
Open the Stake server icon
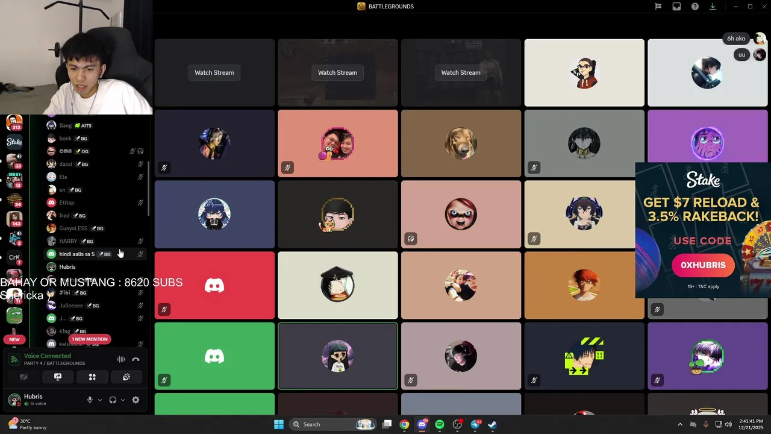coord(14,142)
